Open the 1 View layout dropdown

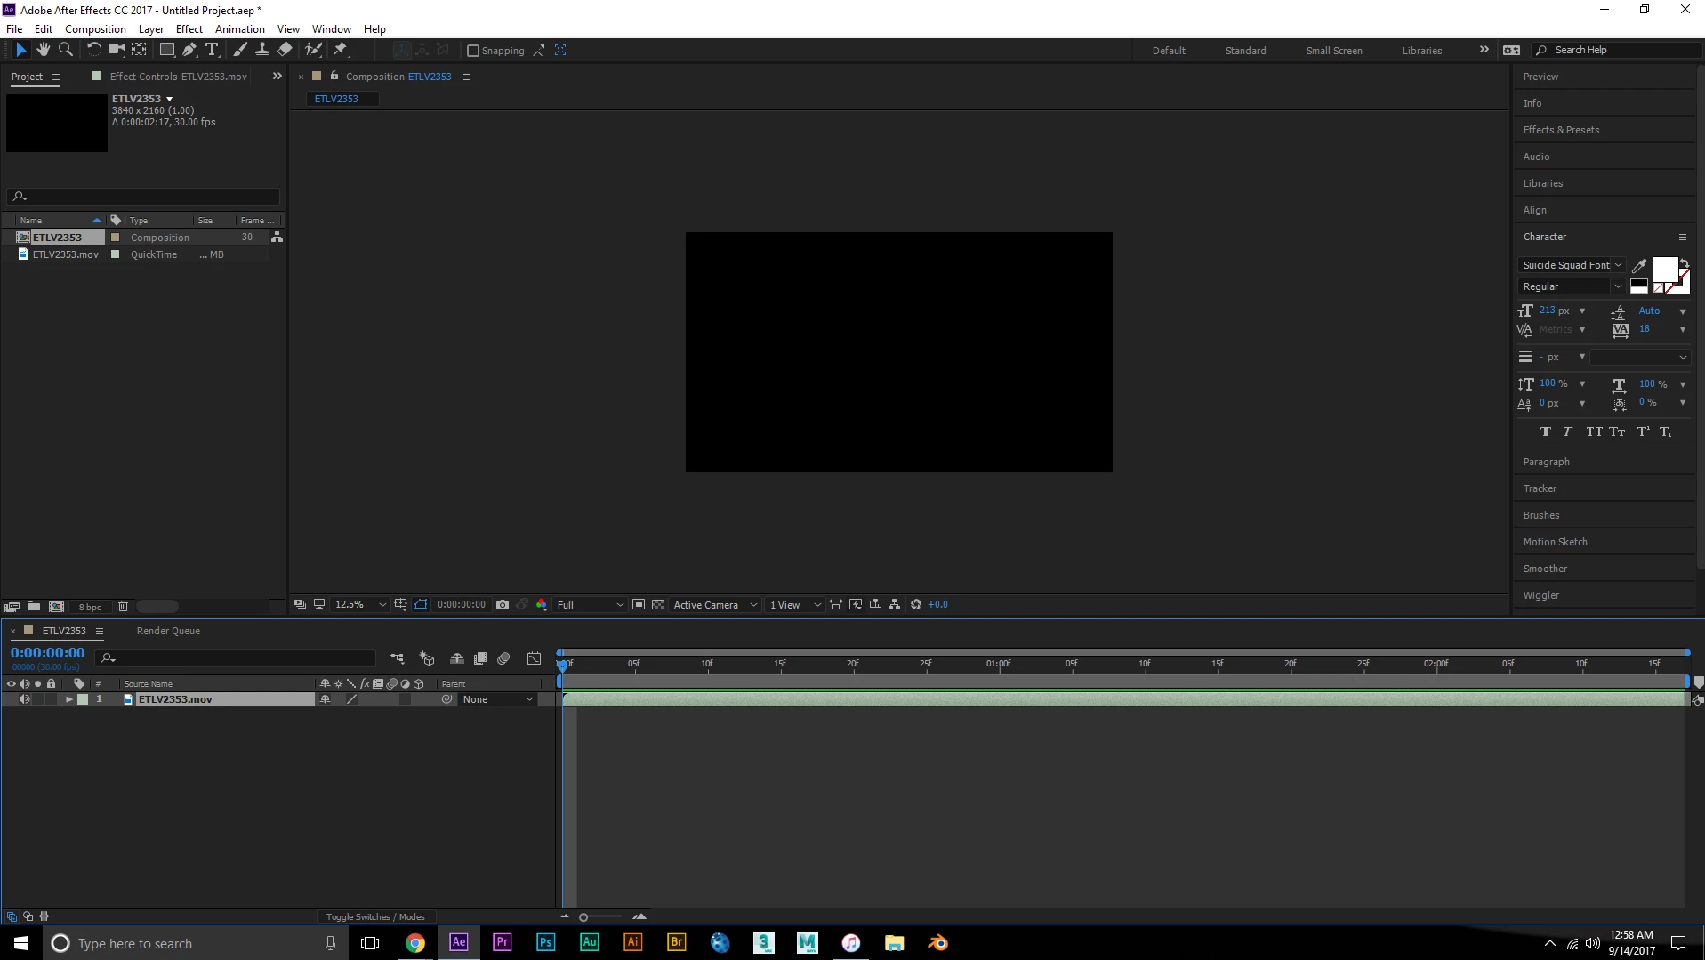click(x=795, y=605)
